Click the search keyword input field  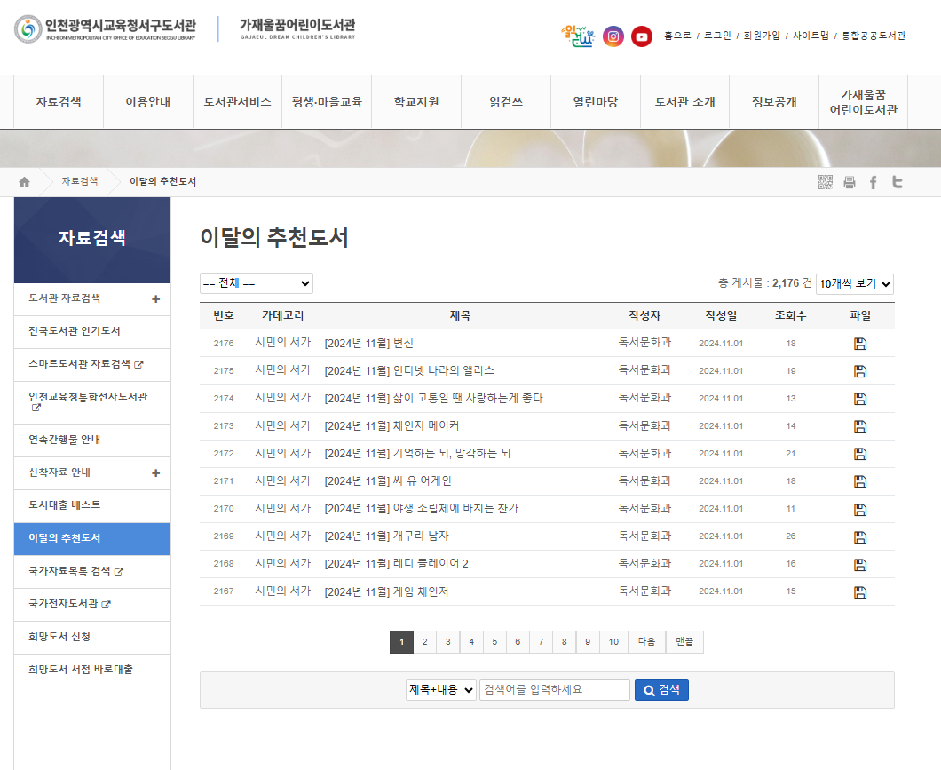pos(555,690)
